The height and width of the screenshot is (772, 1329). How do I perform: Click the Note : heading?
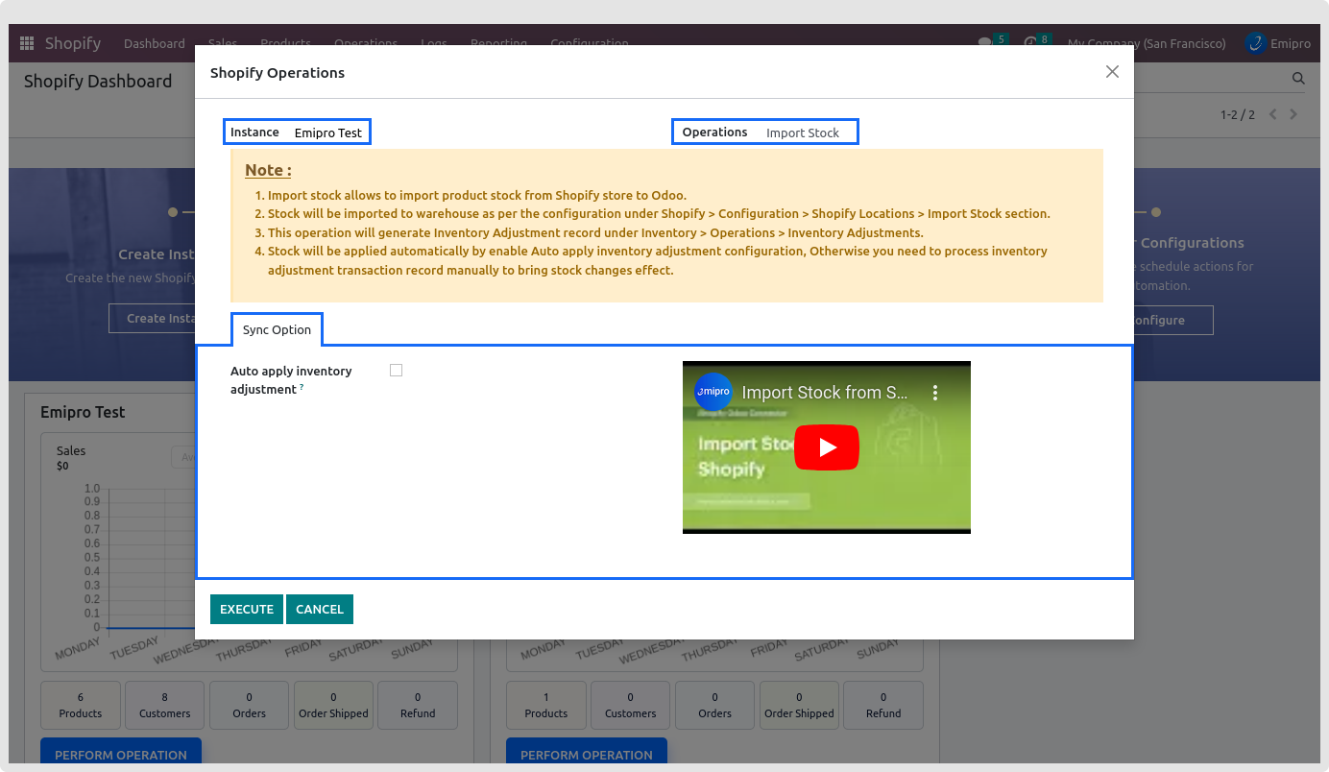point(268,170)
